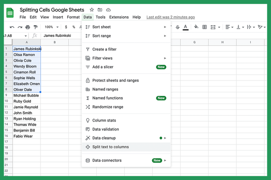Click the Google Sheets home logo
Screen dimensions: 271x180
[x=10, y=13]
